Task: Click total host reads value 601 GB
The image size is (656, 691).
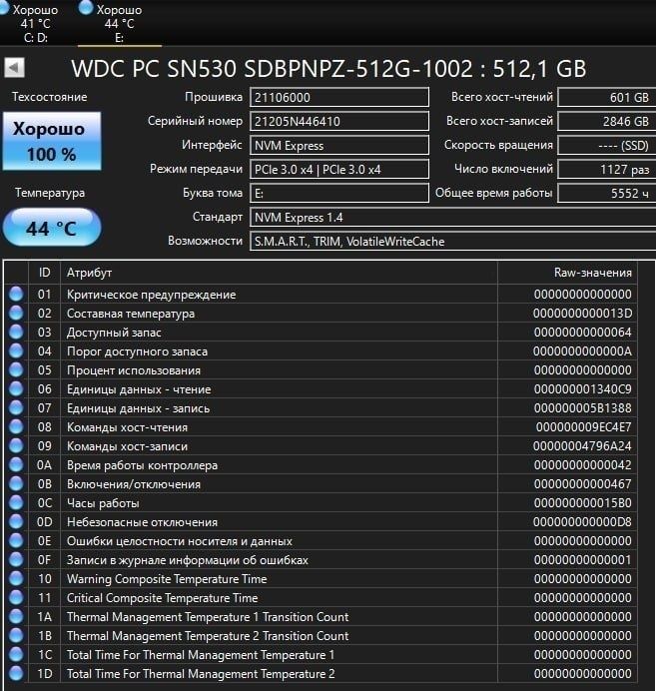Action: click(607, 97)
